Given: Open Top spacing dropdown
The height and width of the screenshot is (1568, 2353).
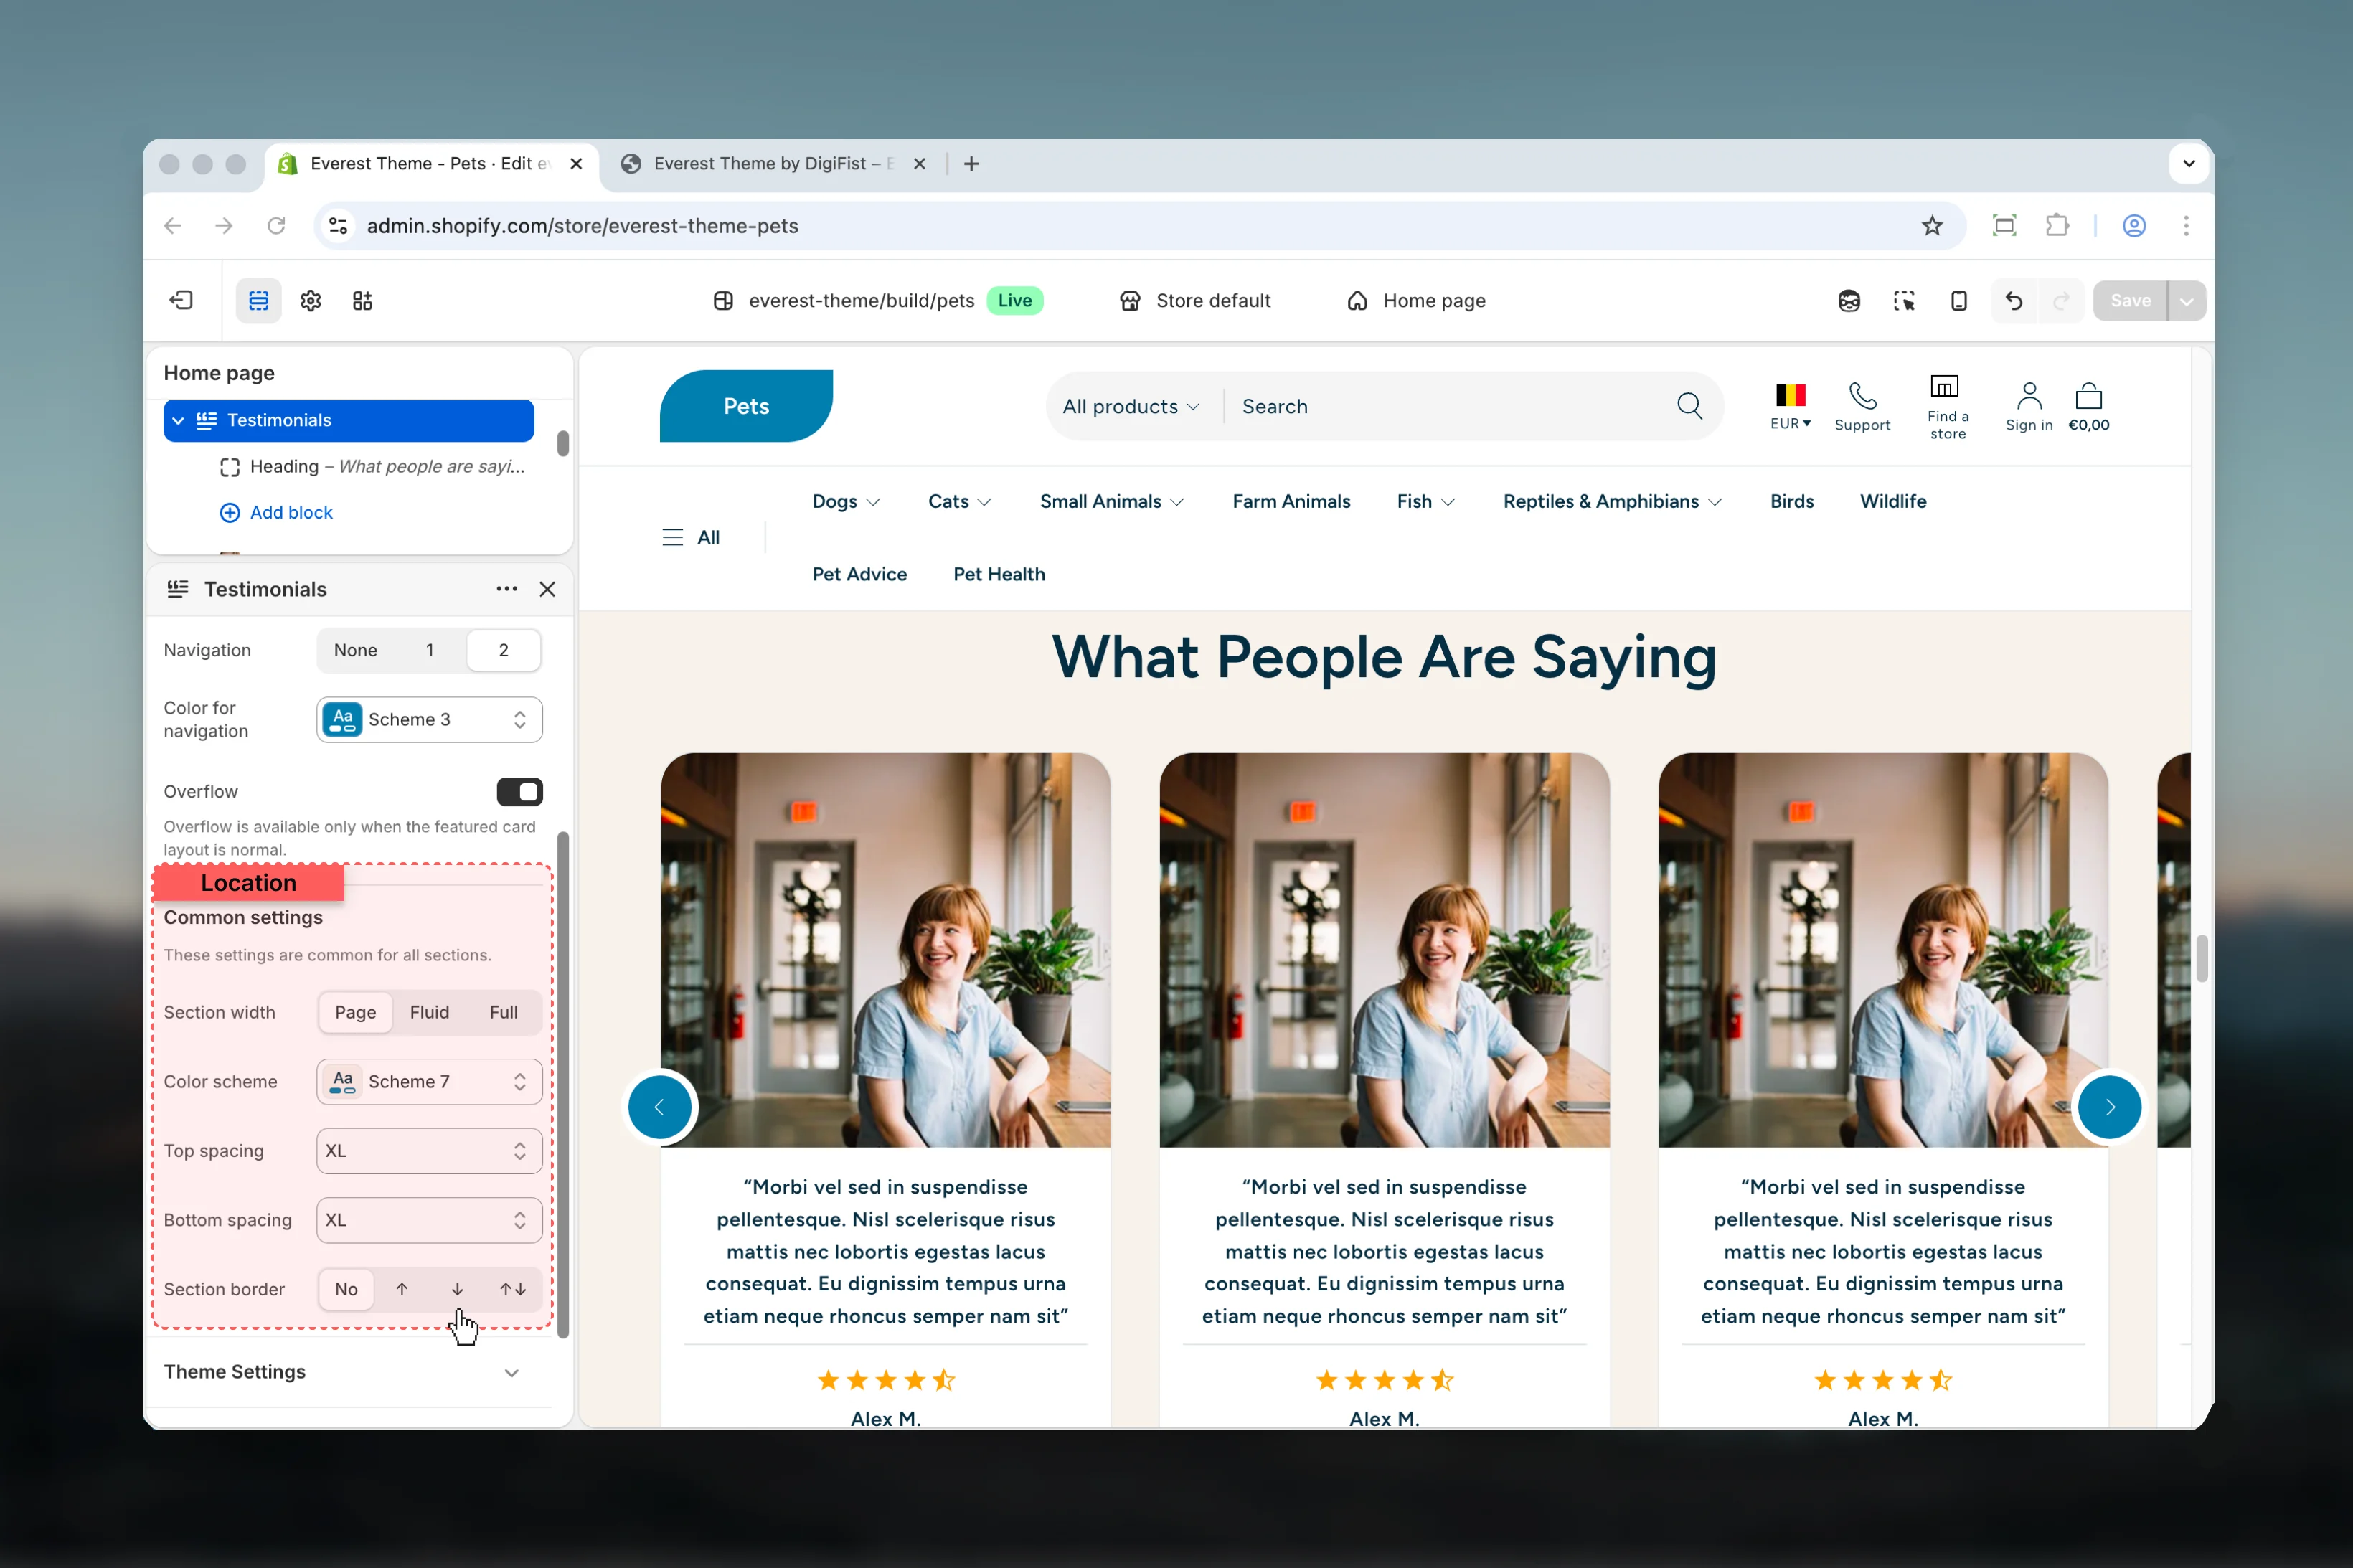Looking at the screenshot, I should 429,1150.
